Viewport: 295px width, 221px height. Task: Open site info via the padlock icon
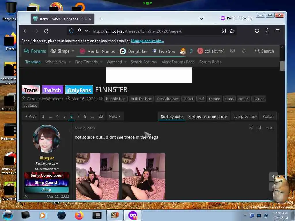pyautogui.click(x=80, y=31)
